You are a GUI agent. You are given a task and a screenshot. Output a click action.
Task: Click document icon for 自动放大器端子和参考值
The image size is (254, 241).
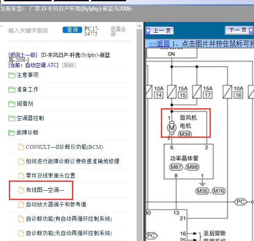[x=21, y=205]
